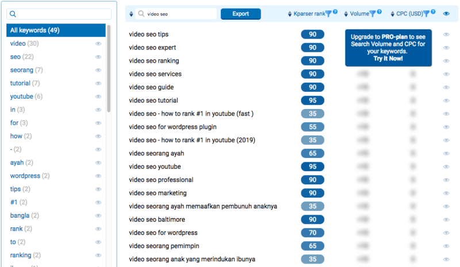Click the magnifier icon in the sidebar search
The image size is (460, 267).
(13, 14)
